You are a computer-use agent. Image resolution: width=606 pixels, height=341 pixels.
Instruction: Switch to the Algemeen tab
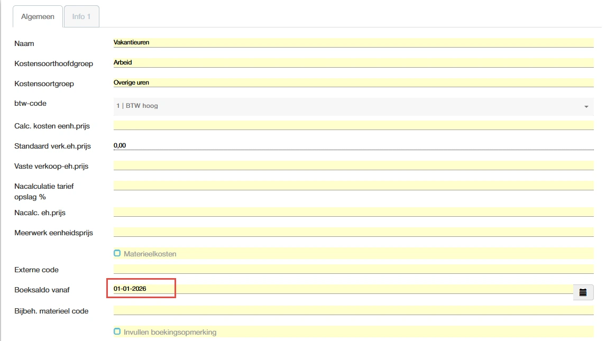coord(38,16)
